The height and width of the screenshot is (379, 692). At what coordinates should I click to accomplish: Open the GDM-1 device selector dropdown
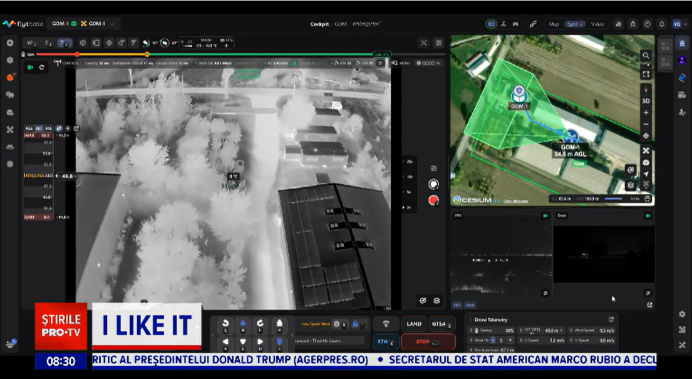[x=84, y=23]
